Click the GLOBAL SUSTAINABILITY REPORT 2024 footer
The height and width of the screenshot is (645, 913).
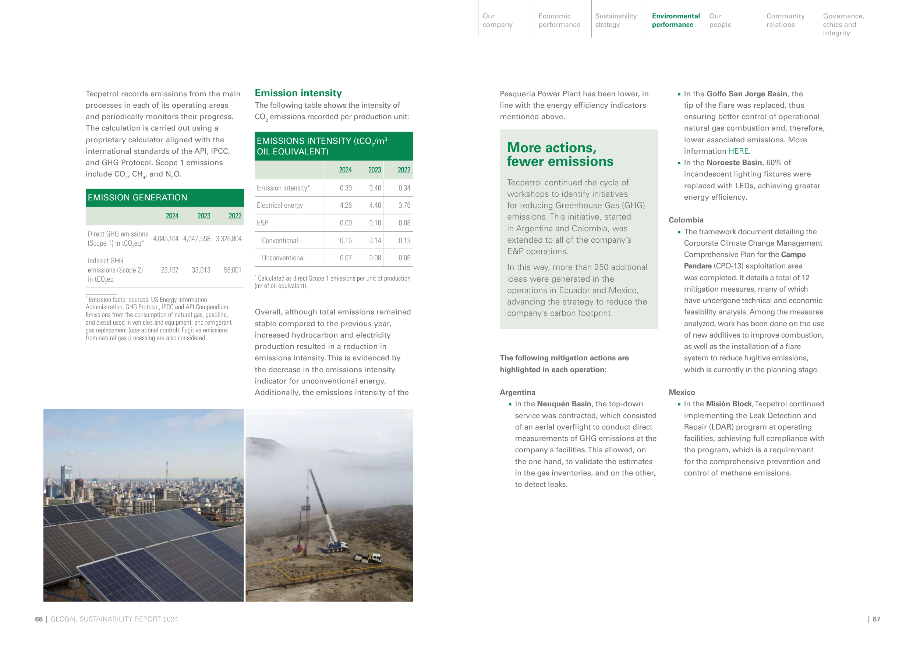114,619
